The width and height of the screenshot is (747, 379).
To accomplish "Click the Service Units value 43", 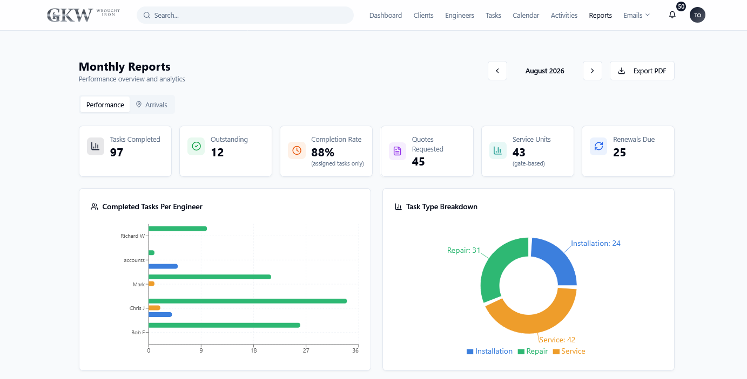I will pyautogui.click(x=519, y=153).
